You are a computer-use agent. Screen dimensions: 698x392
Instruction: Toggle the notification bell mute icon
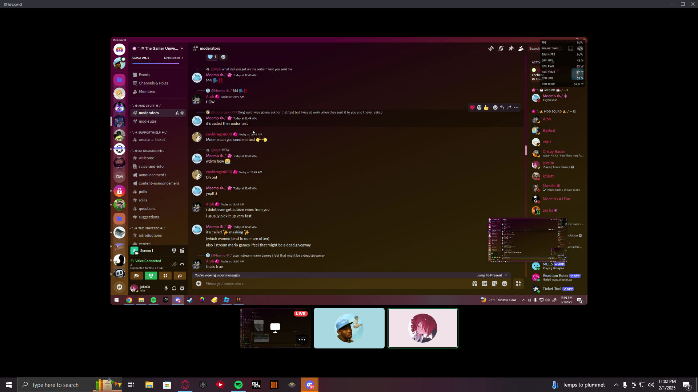tap(501, 48)
